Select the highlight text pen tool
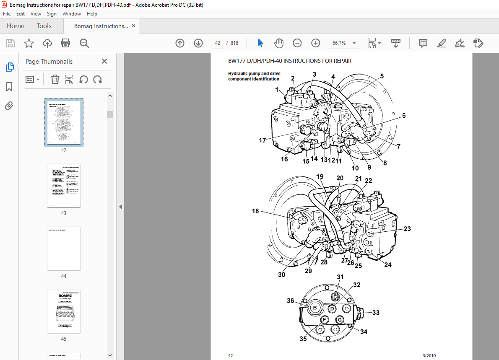The height and width of the screenshot is (360, 499). (442, 43)
